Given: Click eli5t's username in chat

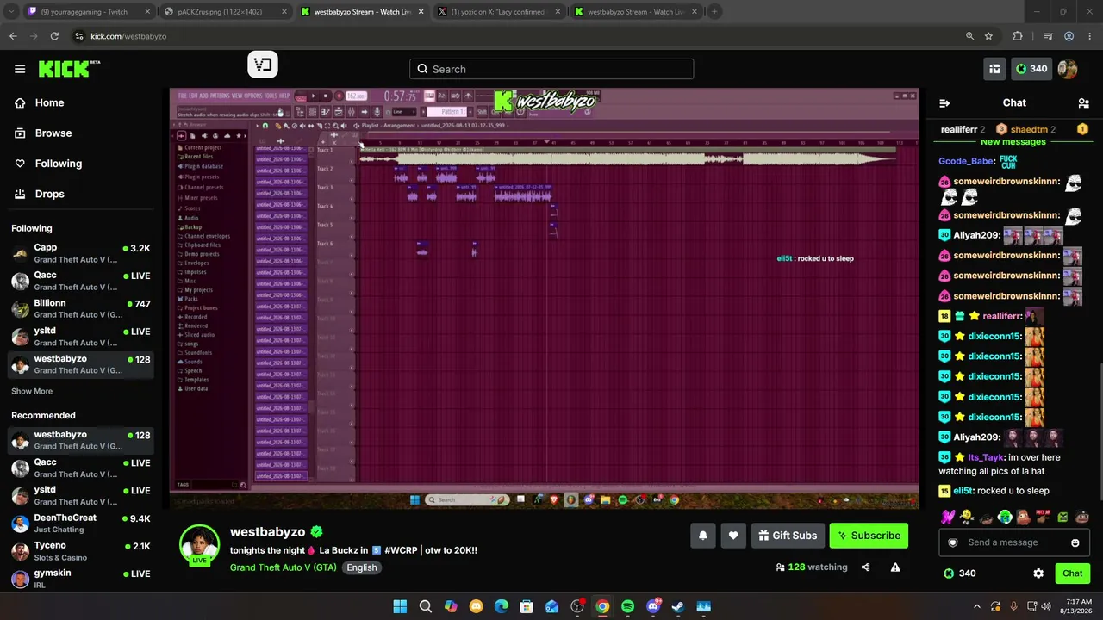Looking at the screenshot, I should [963, 491].
